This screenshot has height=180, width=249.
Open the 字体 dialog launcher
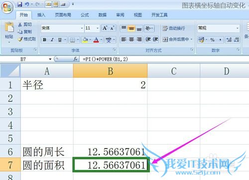114,49
